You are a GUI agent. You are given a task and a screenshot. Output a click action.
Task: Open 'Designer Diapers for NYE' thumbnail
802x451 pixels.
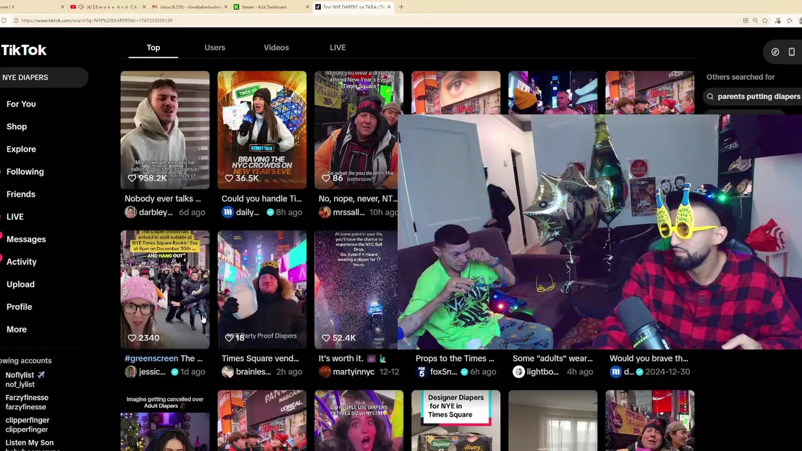click(x=456, y=420)
